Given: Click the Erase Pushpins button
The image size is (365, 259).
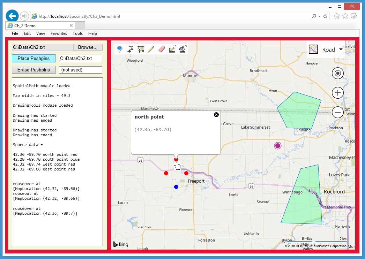Looking at the screenshot, I should point(33,70).
